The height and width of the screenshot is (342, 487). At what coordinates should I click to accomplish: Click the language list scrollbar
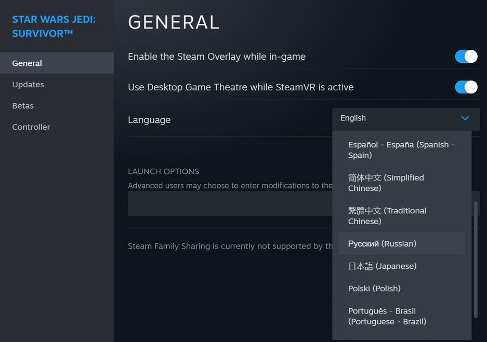pyautogui.click(x=476, y=260)
